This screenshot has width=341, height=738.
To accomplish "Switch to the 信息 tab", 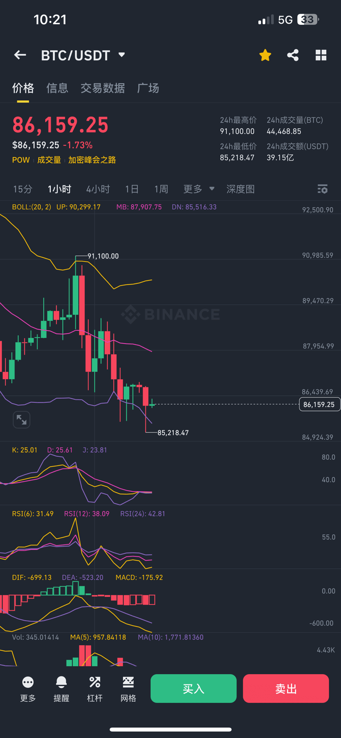I will pyautogui.click(x=57, y=88).
